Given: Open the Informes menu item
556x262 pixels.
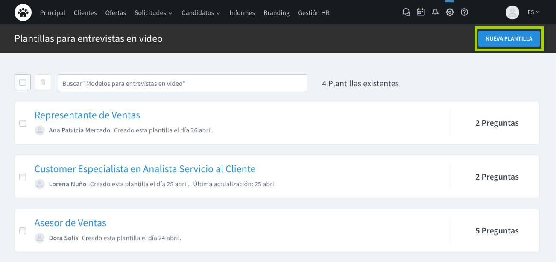Looking at the screenshot, I should click(x=242, y=13).
